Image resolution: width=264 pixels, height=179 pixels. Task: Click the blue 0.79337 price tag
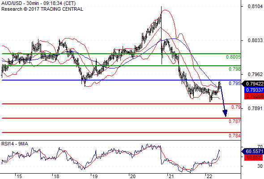pos(254,90)
